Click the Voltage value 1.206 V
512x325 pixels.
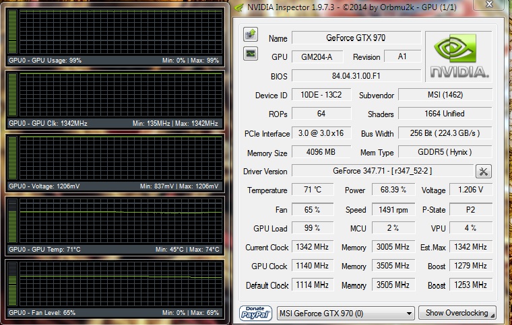471,190
